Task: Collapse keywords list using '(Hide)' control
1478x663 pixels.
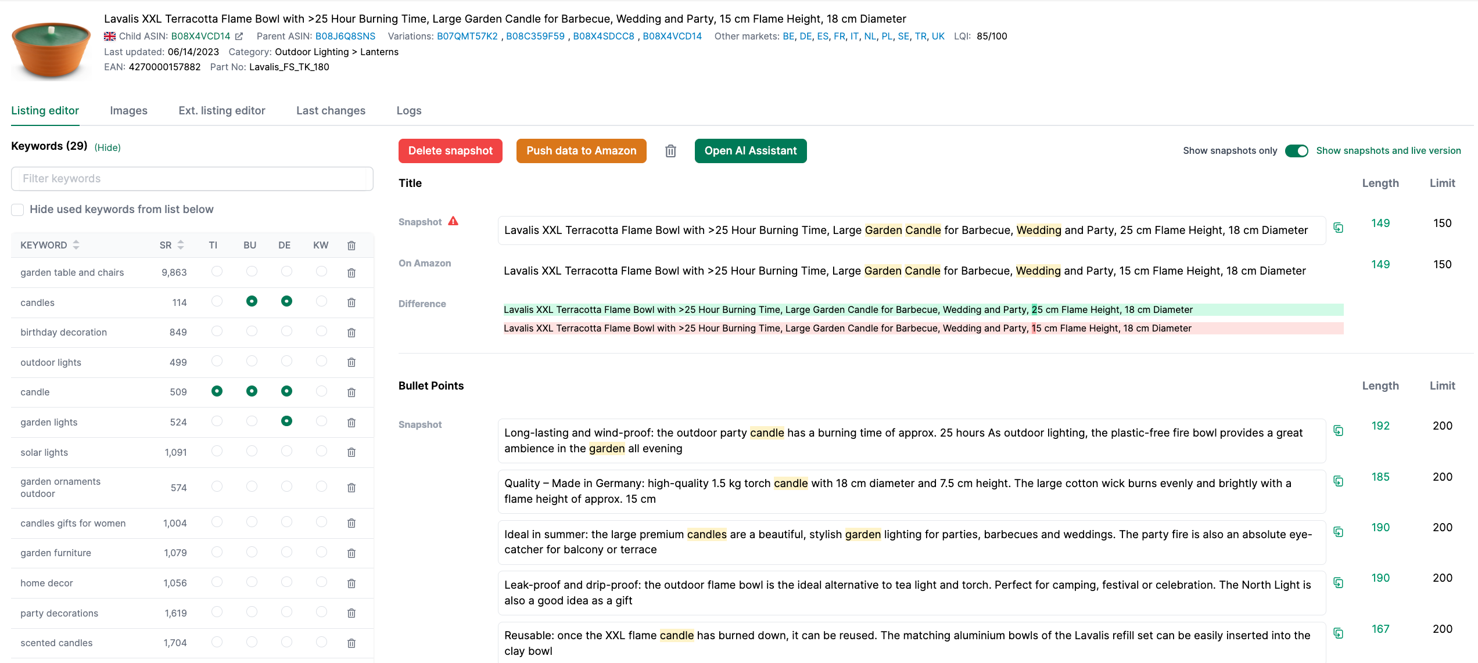Action: point(108,147)
